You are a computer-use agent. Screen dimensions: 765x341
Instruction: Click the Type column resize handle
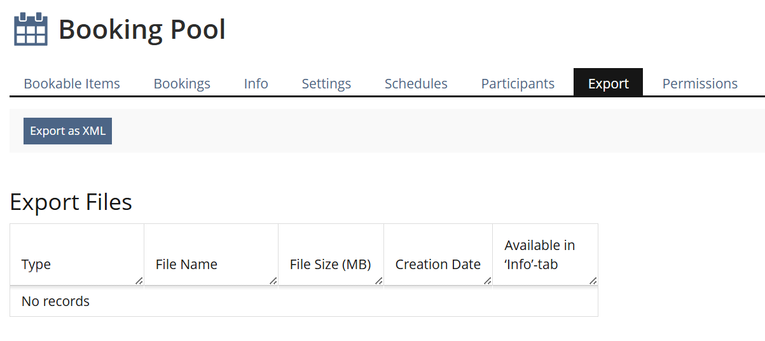coord(139,281)
